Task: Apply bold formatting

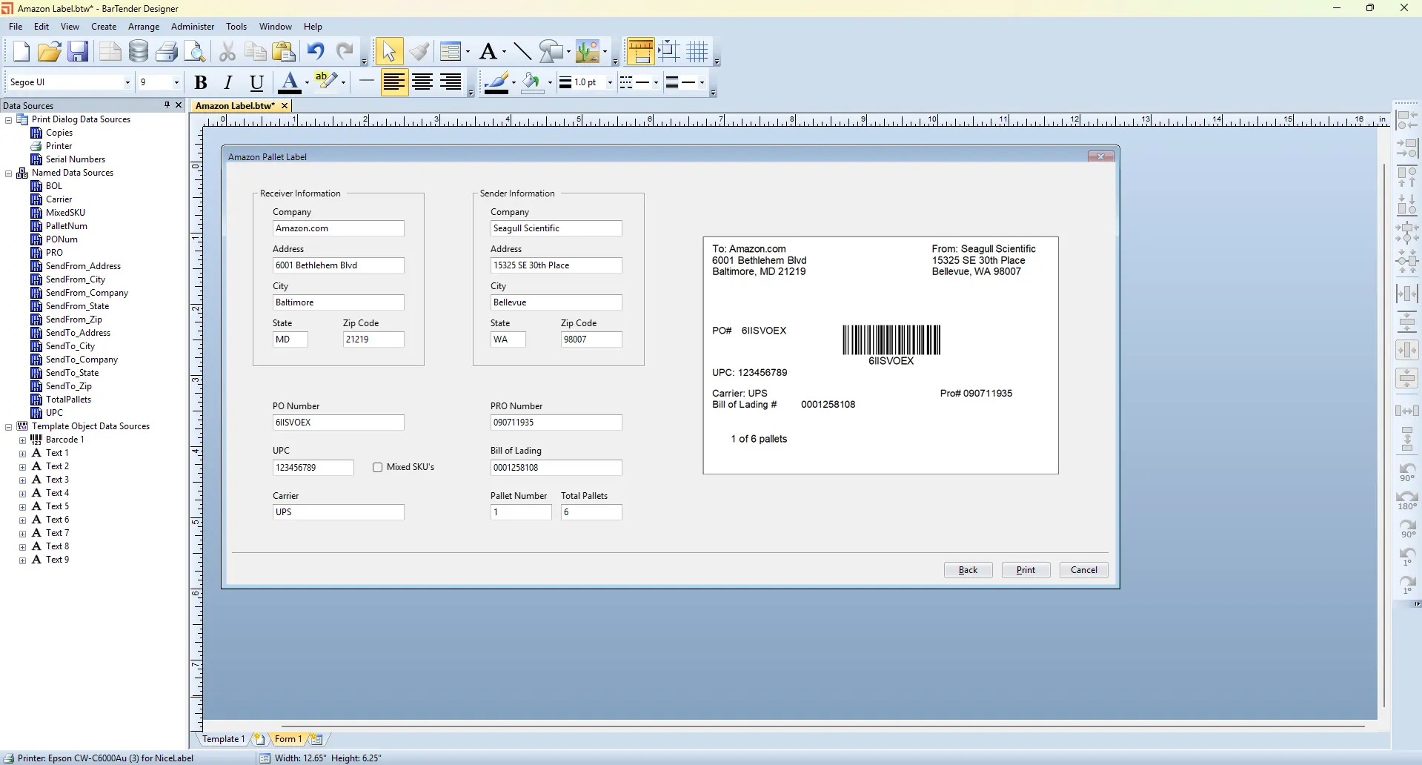Action: click(200, 82)
